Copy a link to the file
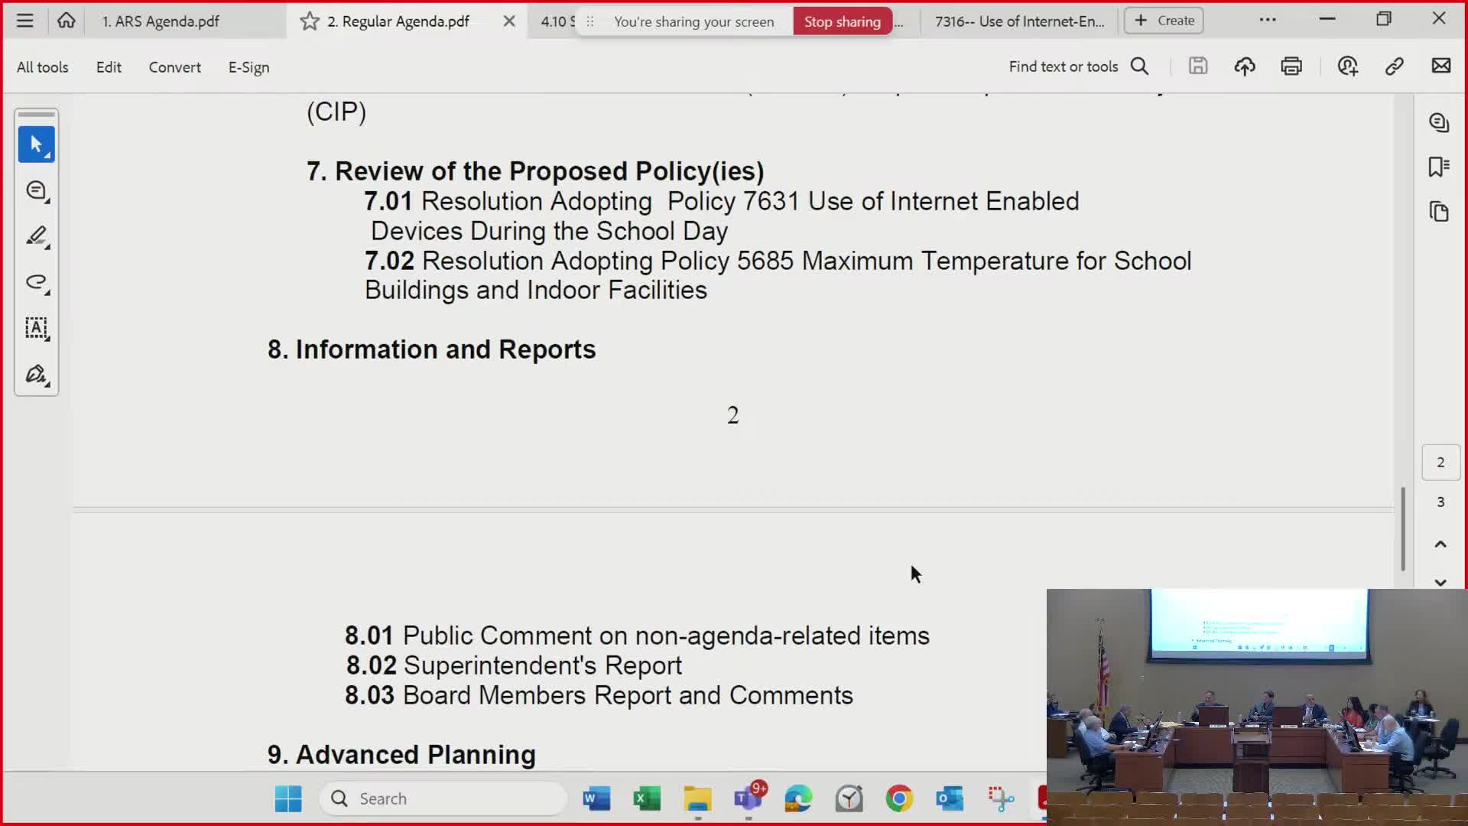 [x=1394, y=67]
